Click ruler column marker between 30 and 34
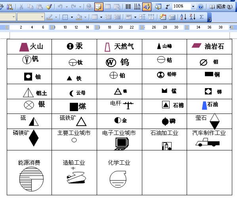The height and width of the screenshot is (204, 237). coord(187,27)
